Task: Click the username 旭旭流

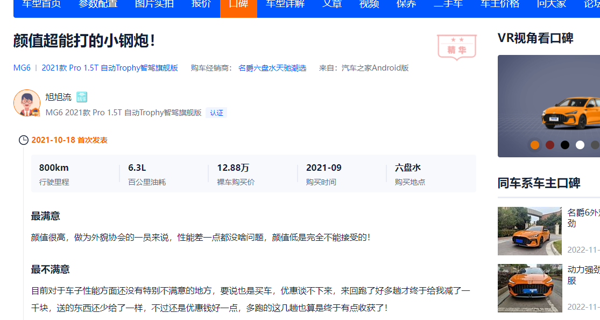Action: pos(58,97)
